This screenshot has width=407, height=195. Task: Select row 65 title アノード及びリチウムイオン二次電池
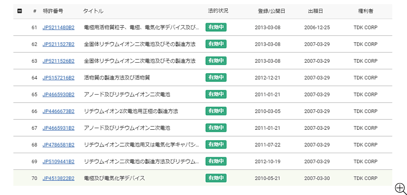(x=127, y=95)
